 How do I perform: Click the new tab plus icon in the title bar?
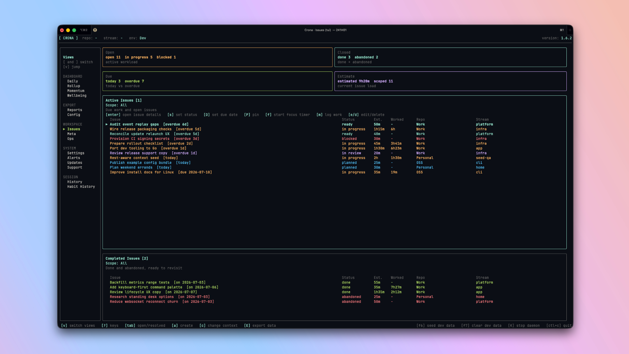click(x=570, y=30)
